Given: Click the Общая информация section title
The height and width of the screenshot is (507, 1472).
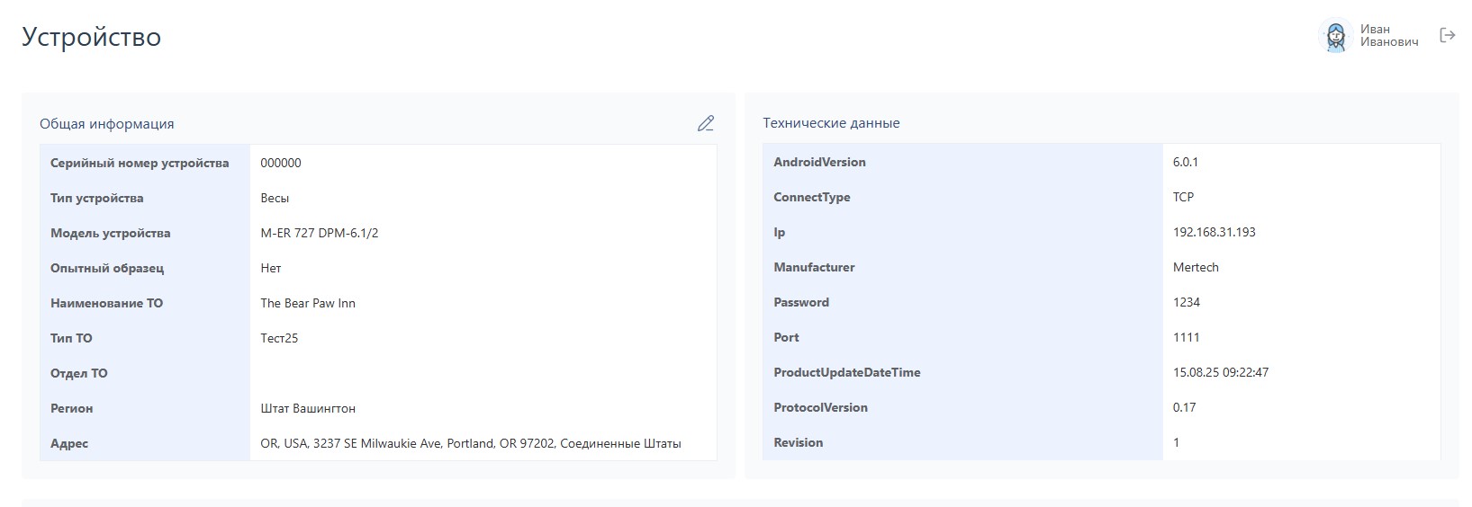Looking at the screenshot, I should pyautogui.click(x=107, y=124).
